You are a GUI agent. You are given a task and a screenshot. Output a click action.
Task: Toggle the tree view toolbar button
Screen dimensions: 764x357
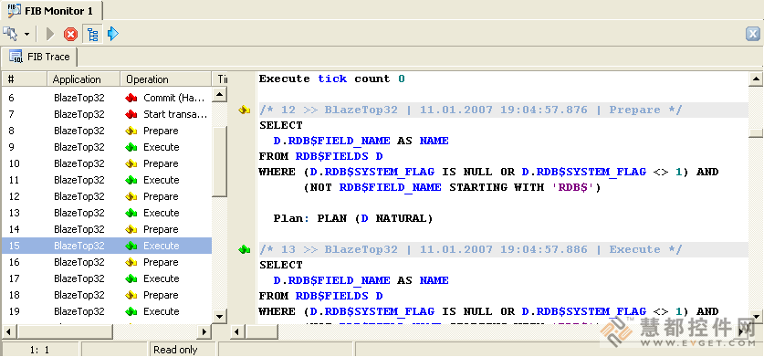[92, 34]
